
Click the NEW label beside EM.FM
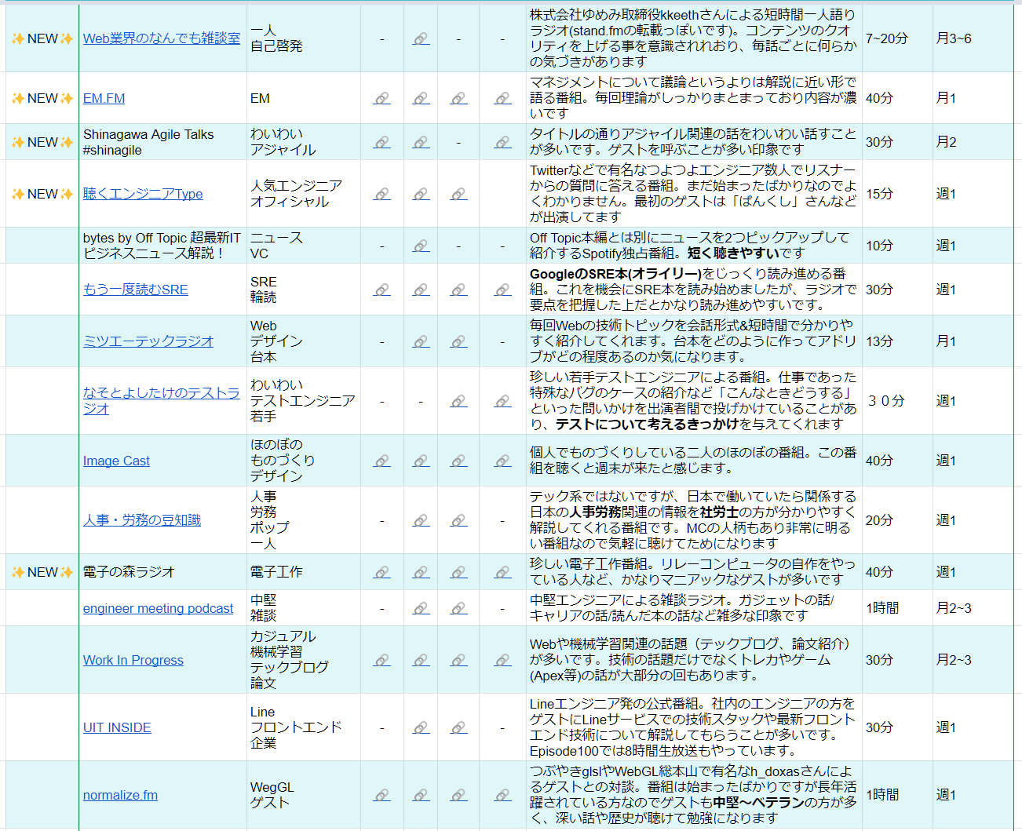pos(42,98)
